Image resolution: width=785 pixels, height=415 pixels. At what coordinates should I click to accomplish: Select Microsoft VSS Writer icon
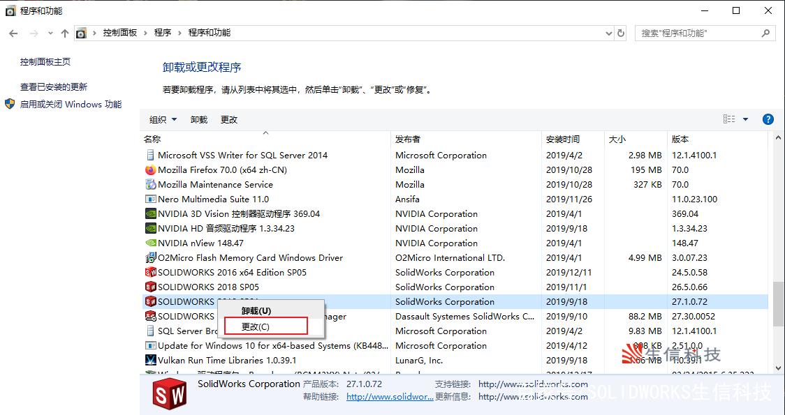tap(150, 156)
